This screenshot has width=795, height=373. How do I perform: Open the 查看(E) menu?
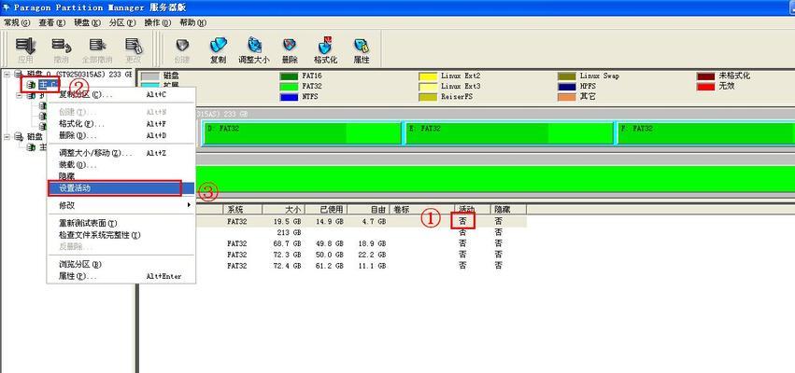coord(52,22)
